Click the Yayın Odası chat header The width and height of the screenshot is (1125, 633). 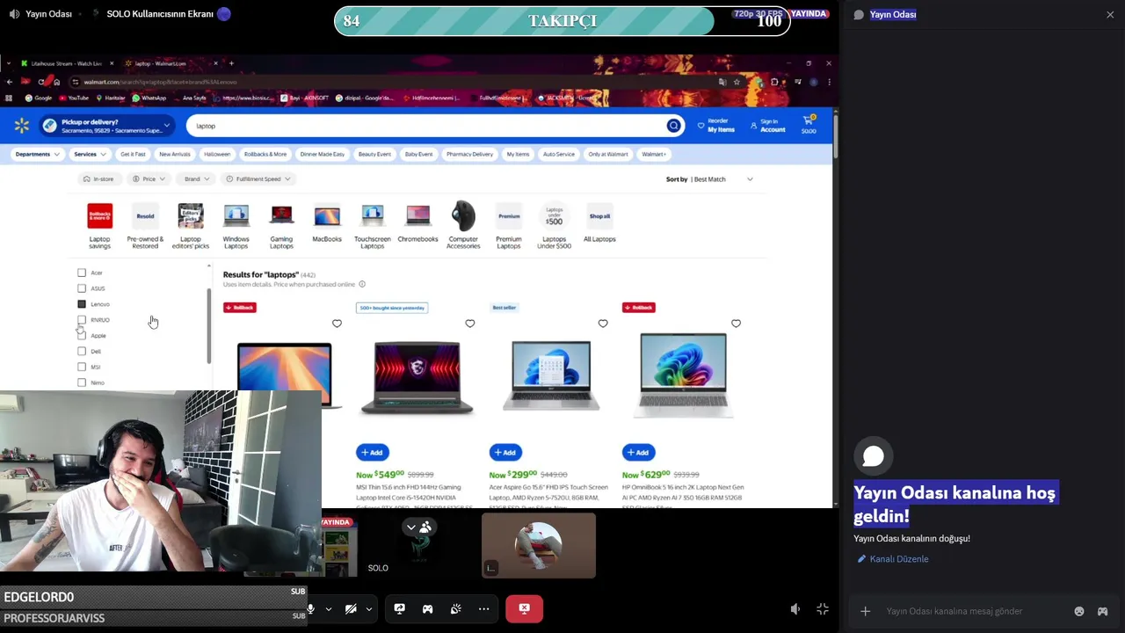tap(893, 14)
